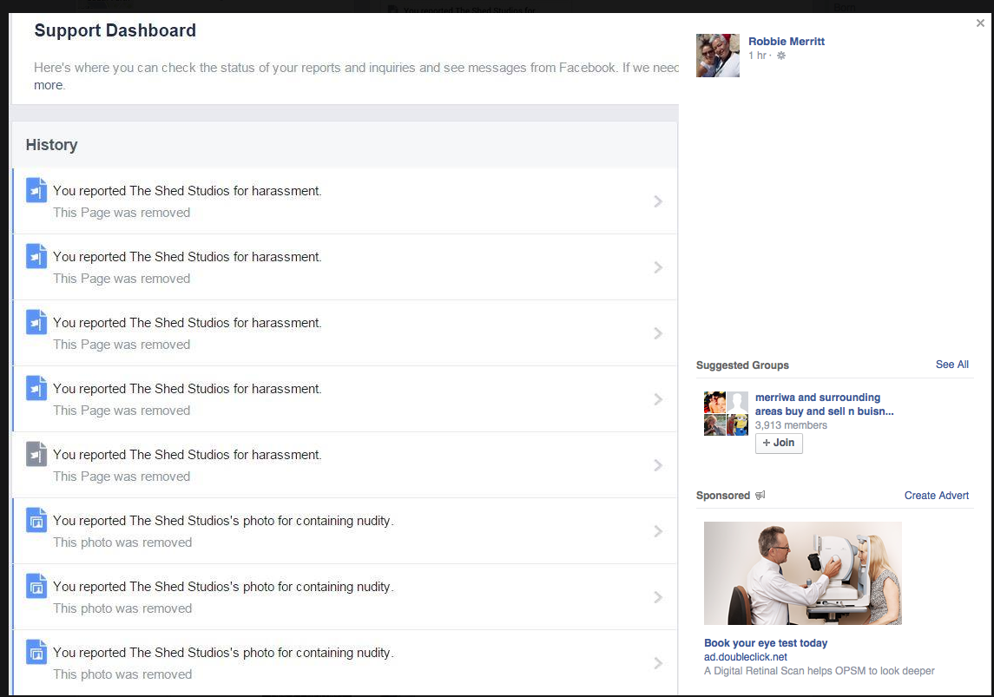Screen dimensions: 994x697
Task: Open the third harassment report entry text
Action: click(187, 323)
